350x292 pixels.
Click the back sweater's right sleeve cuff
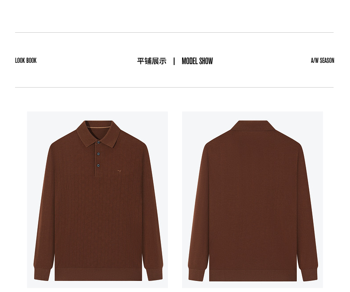[x=309, y=274]
